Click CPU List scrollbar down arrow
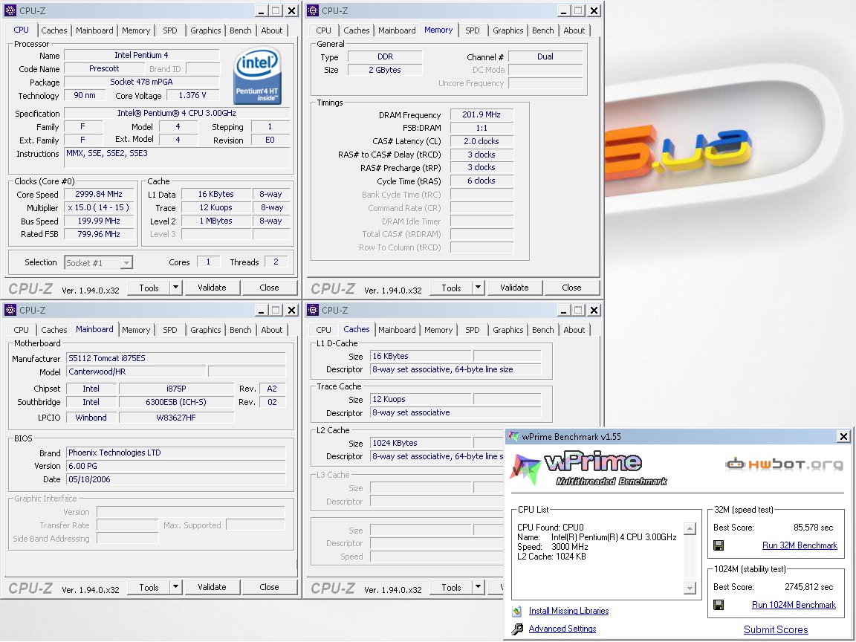856x642 pixels. pos(690,588)
